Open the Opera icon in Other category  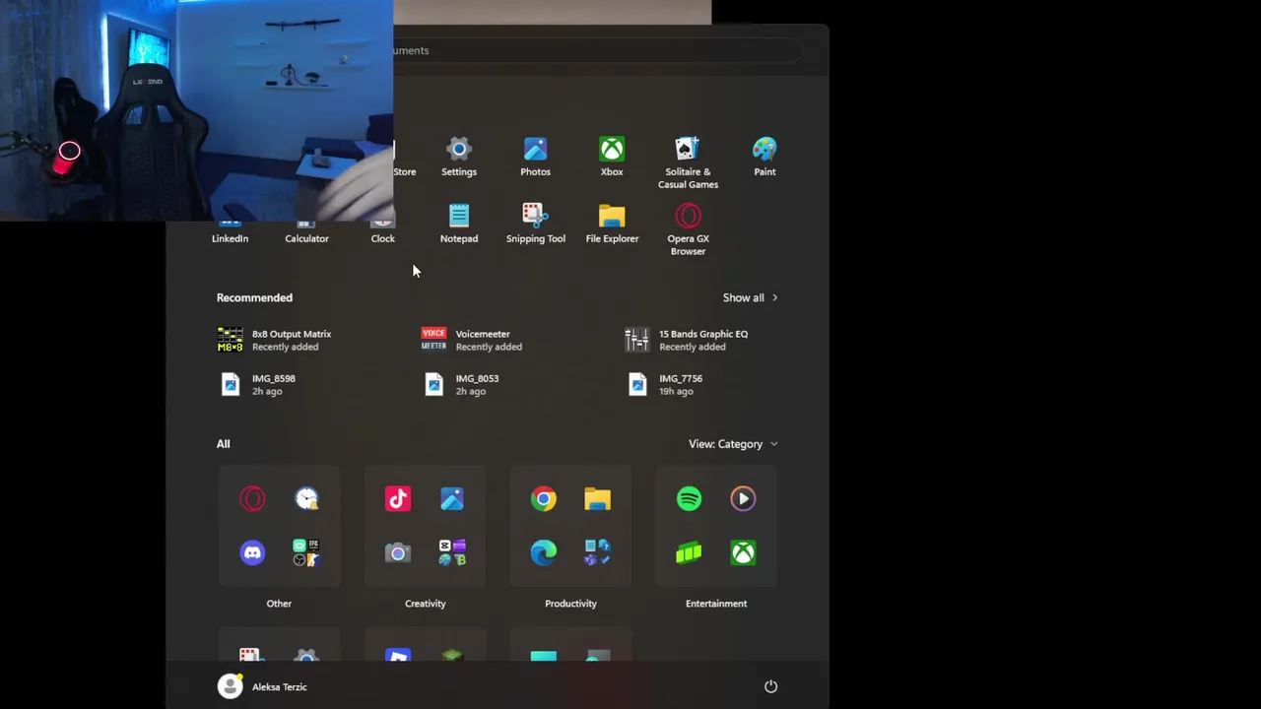click(252, 499)
